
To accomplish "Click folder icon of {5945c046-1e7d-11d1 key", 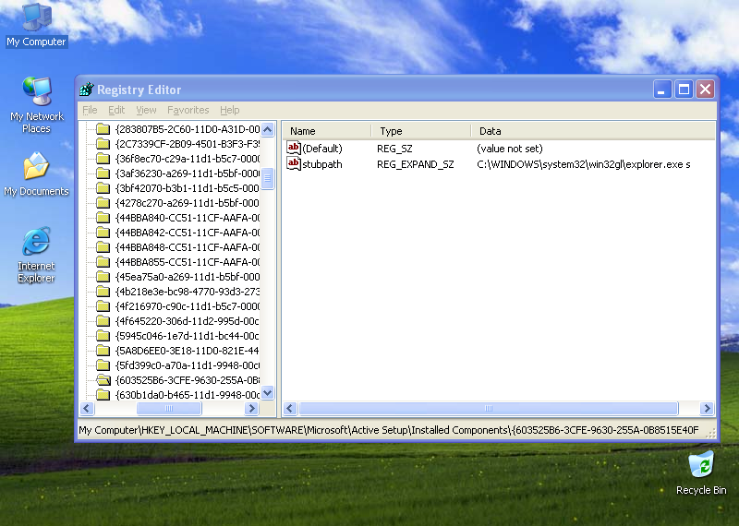I will 103,336.
